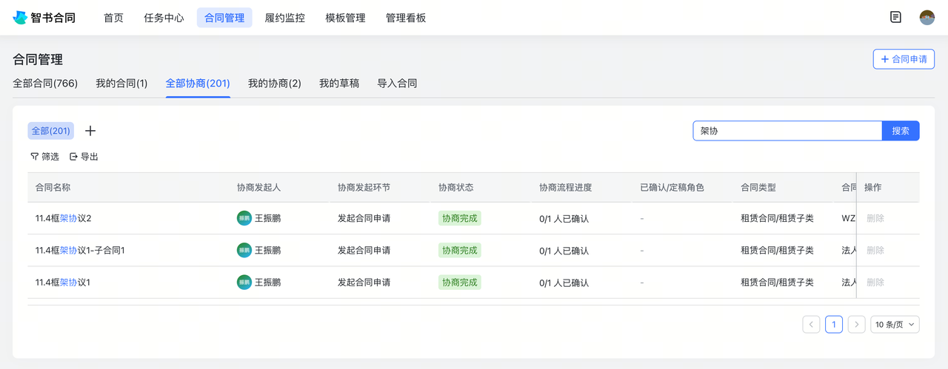
Task: Click the 合同类型 column header
Action: pyautogui.click(x=758, y=187)
